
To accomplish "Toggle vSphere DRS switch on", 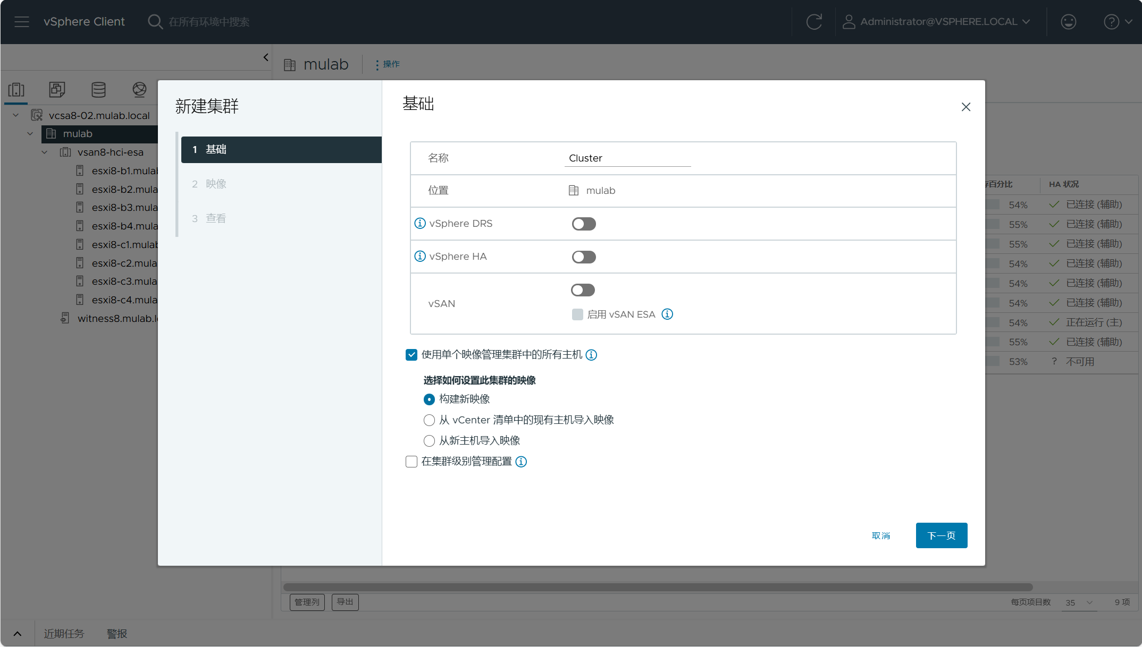I will tap(584, 224).
